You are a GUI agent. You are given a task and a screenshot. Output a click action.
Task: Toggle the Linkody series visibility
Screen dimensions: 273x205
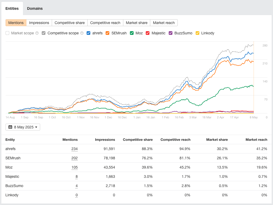coord(198,33)
